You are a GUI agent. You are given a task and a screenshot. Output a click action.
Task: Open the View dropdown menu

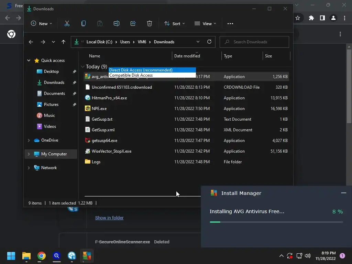tap(205, 24)
